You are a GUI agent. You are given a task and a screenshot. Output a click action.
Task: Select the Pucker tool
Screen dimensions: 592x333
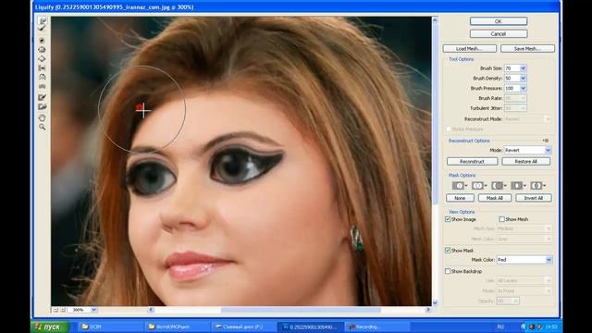coord(43,49)
